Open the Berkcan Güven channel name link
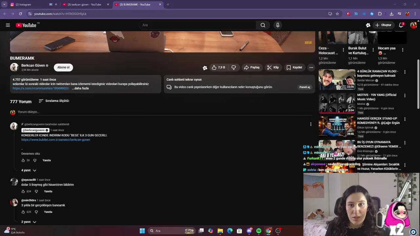 tap(33, 66)
